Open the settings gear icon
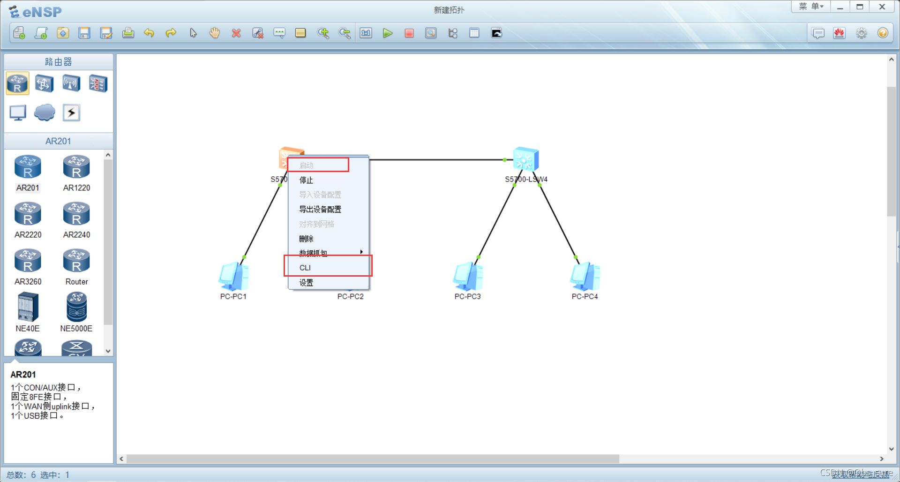The image size is (900, 482). coord(861,33)
